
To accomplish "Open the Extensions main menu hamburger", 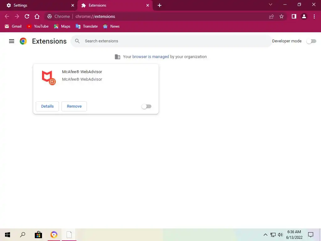I will point(12,41).
